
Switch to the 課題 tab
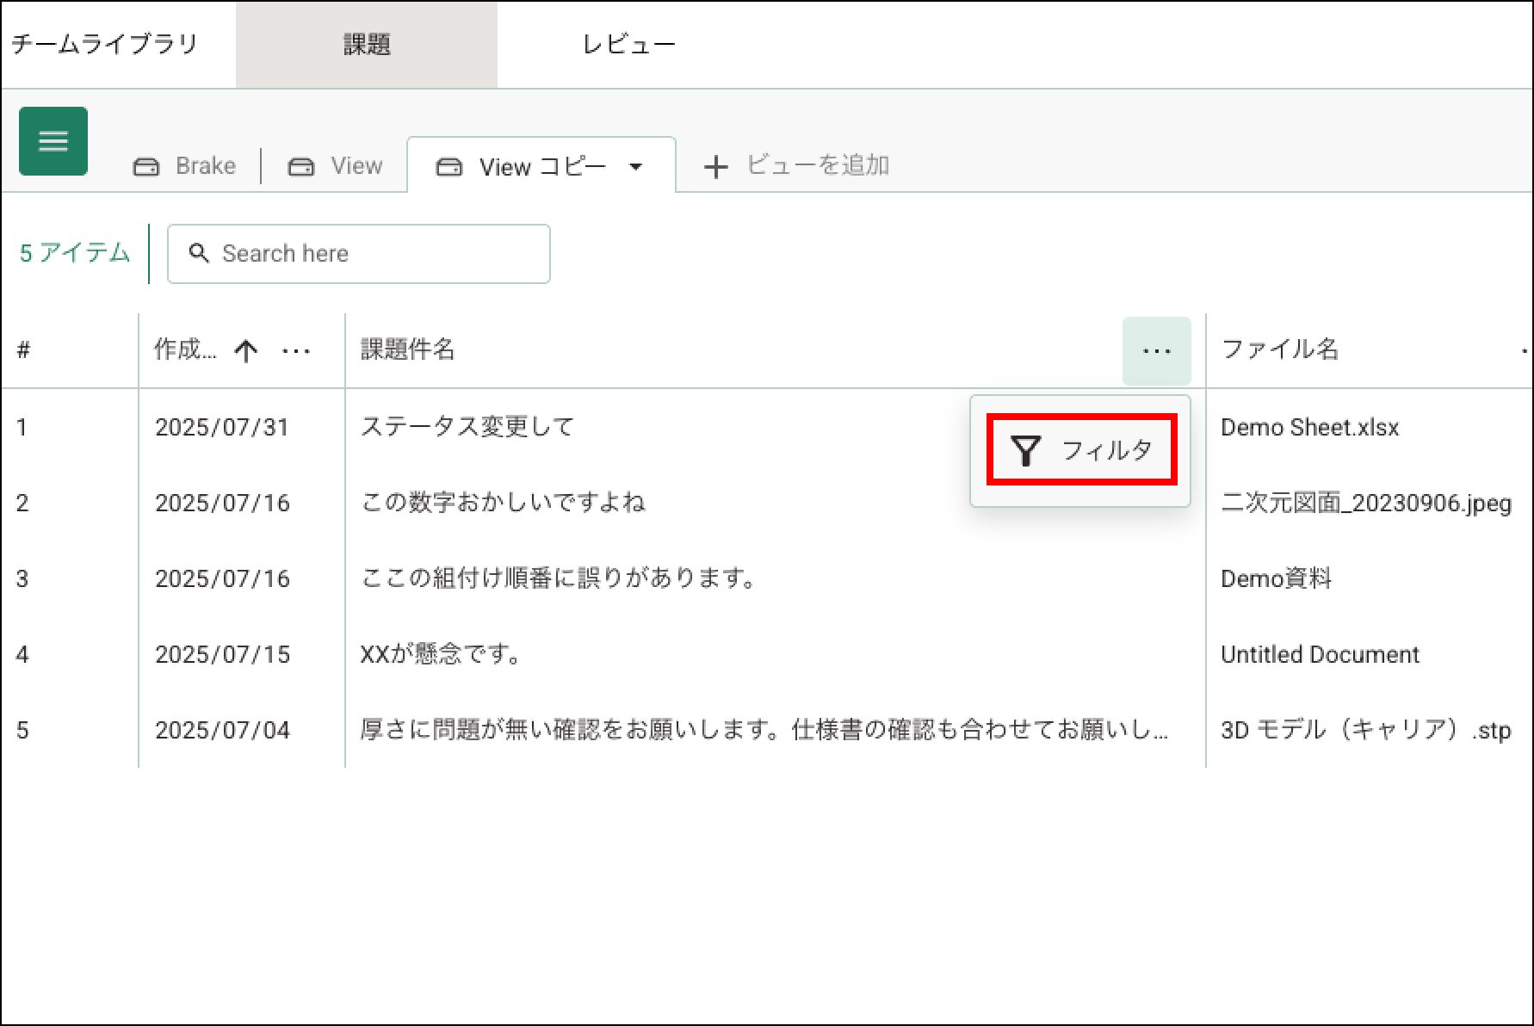point(367,45)
